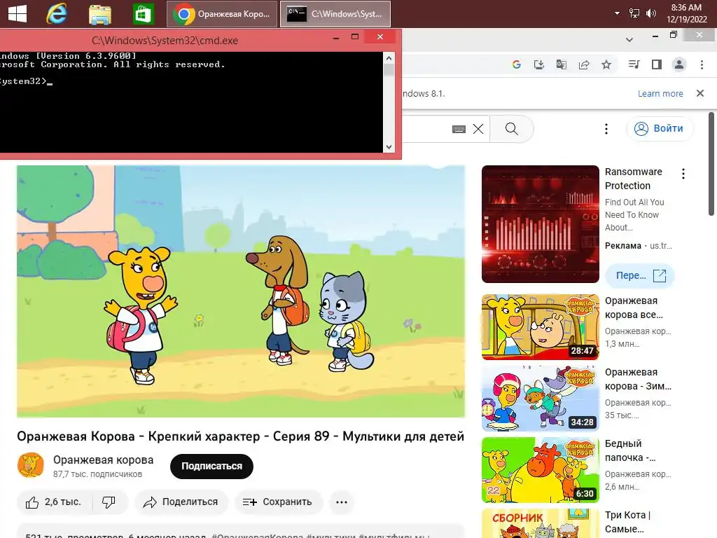
Task: Open more actions ellipsis under video
Action: point(342,502)
